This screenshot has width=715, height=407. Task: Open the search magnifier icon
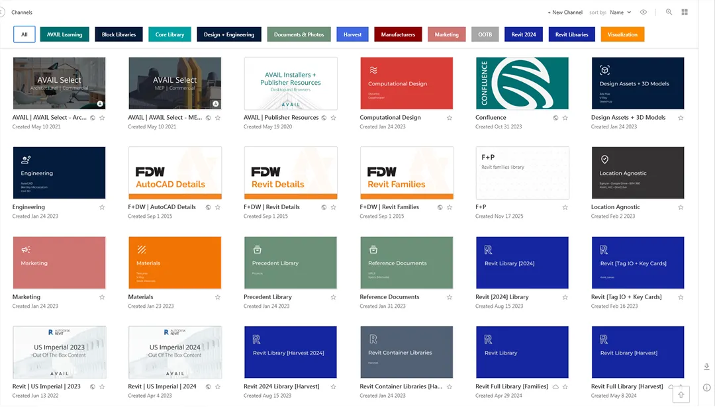[669, 13]
